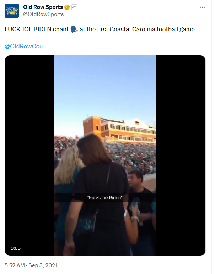Click the quoted caption overlay on video
Screen dimensions: 215x274
click(x=105, y=197)
